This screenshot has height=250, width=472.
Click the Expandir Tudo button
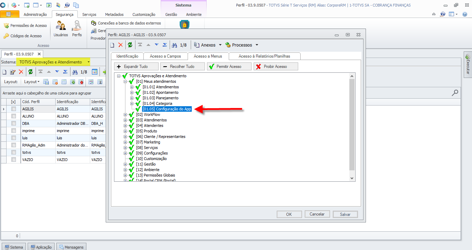pos(136,67)
